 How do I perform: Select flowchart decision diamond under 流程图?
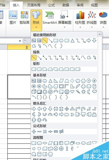pos(45,143)
